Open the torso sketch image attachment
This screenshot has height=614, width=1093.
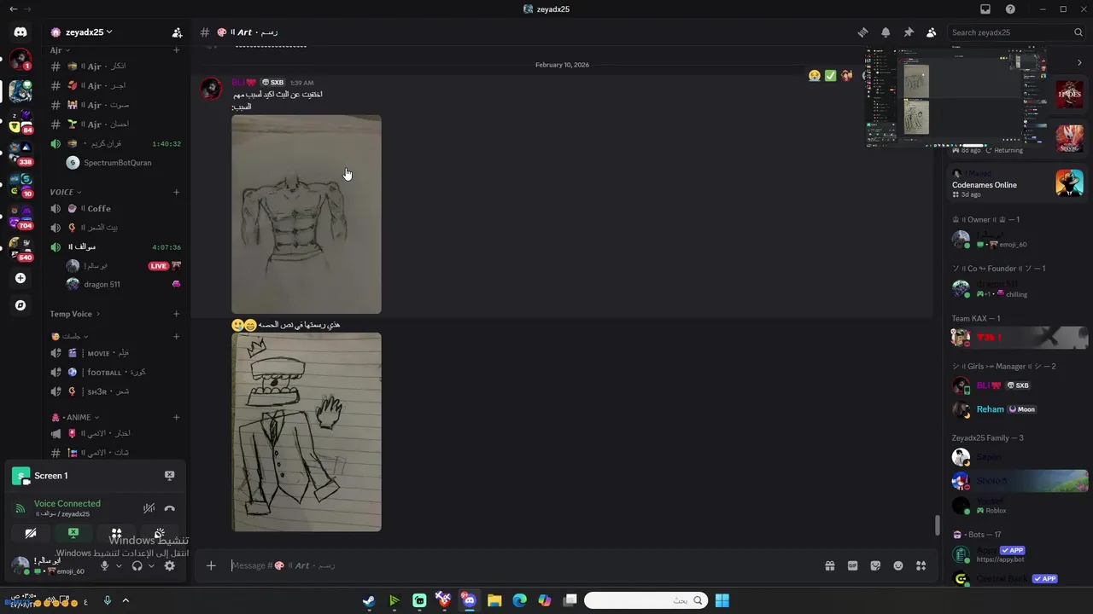(307, 215)
